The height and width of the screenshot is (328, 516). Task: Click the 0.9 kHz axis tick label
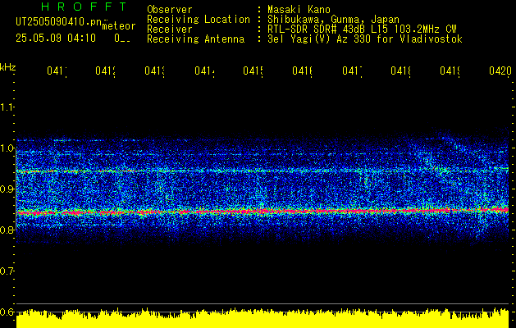[7, 189]
